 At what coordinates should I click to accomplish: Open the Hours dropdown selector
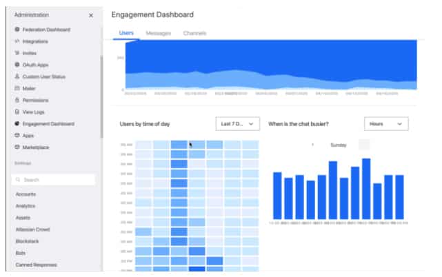click(x=386, y=124)
